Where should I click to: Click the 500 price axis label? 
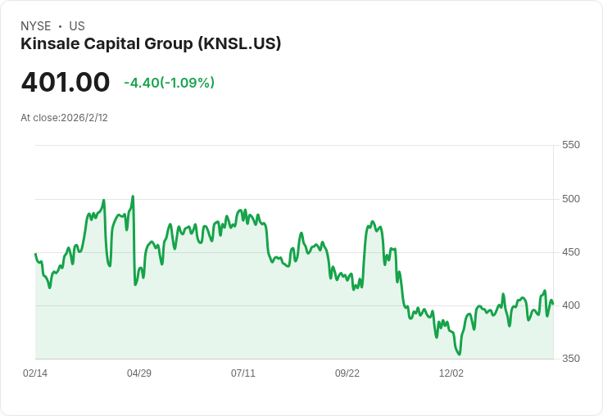(570, 199)
